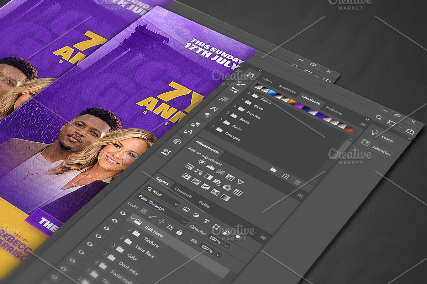
Task: Pick the blue gradient swatch
Action: pyautogui.click(x=272, y=93)
